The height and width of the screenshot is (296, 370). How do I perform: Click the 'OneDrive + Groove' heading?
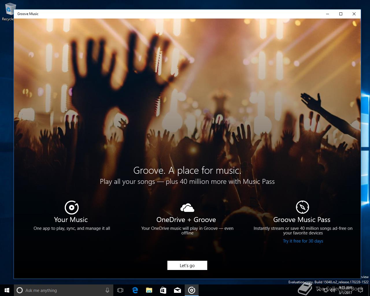pos(186,220)
